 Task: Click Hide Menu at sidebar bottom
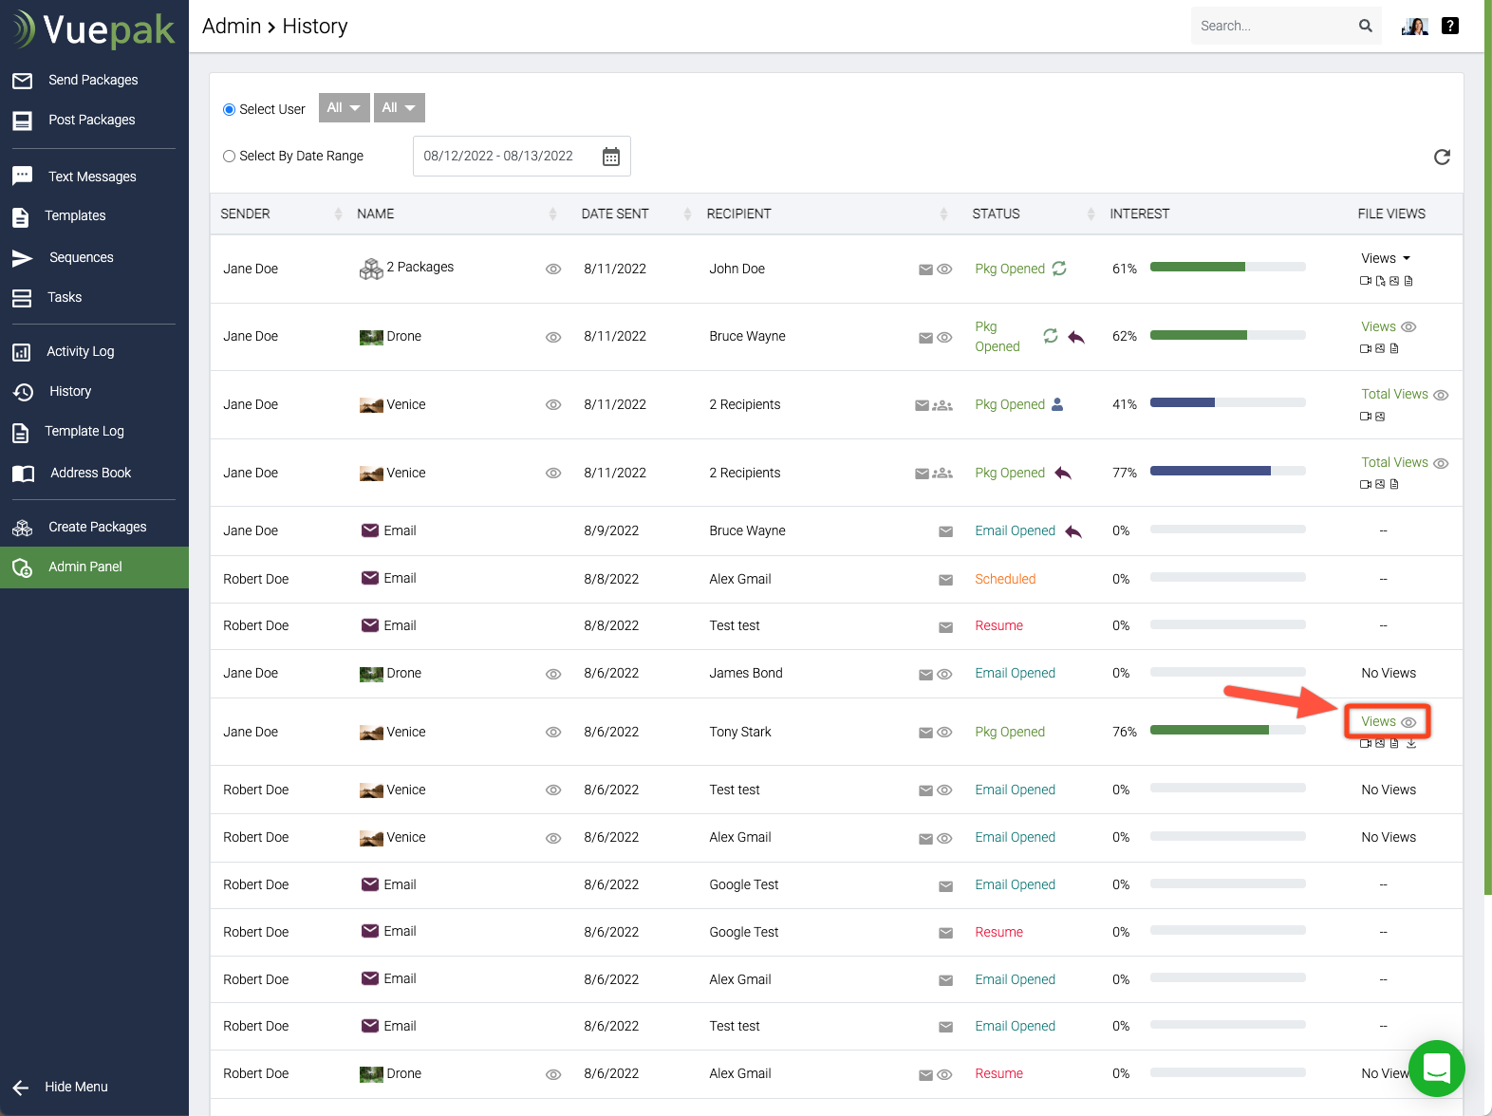click(76, 1087)
